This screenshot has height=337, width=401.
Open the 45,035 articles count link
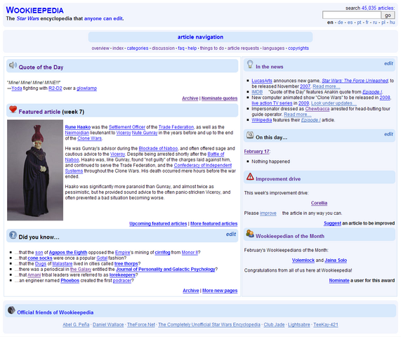point(377,8)
